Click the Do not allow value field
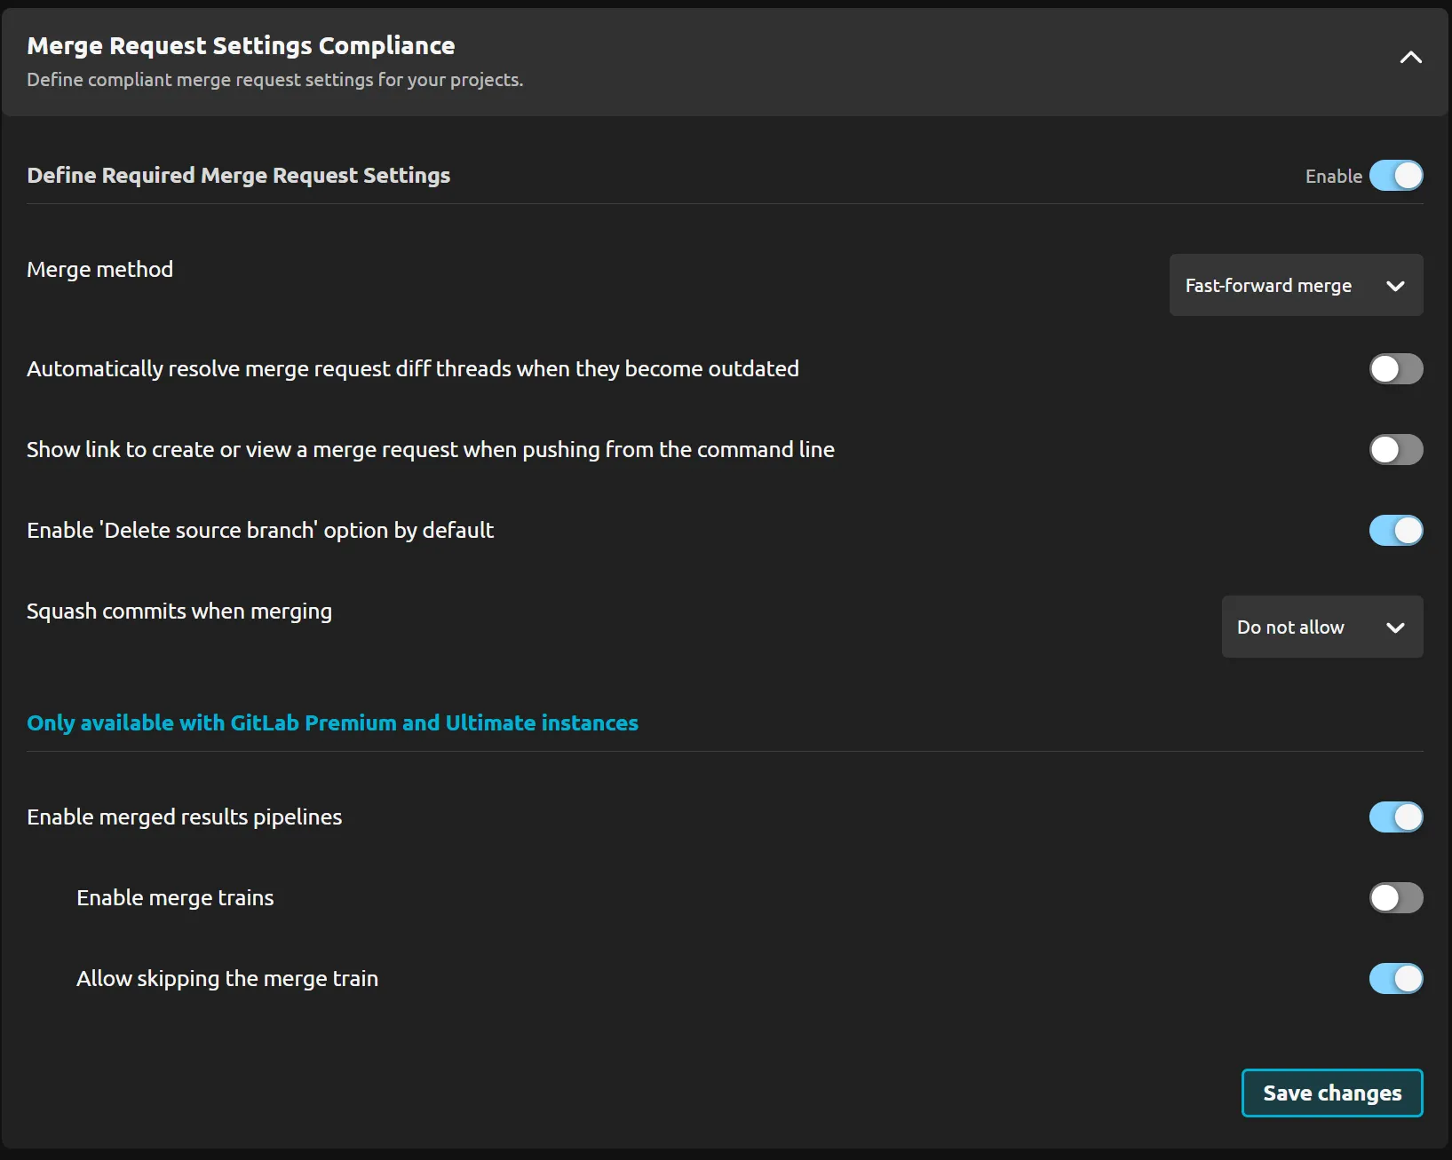The width and height of the screenshot is (1452, 1160). [1289, 627]
